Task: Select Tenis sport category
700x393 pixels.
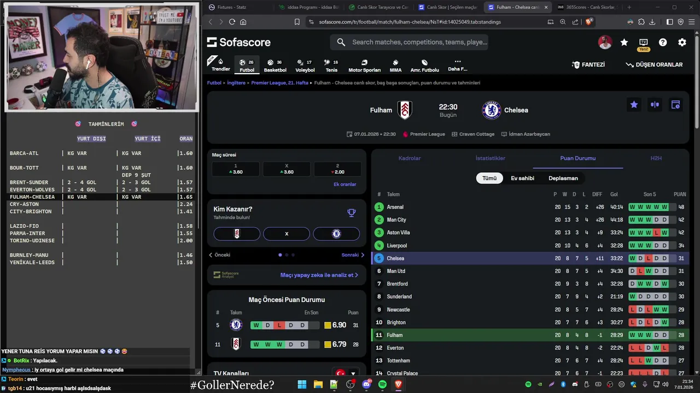Action: click(331, 65)
